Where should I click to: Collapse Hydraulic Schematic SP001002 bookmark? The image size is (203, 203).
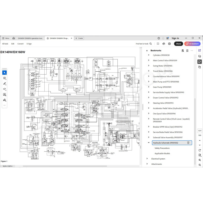148,143
